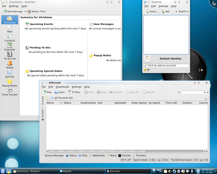Click Stop All in KTorrent toolbar
The image size is (217, 174).
click(148, 92)
